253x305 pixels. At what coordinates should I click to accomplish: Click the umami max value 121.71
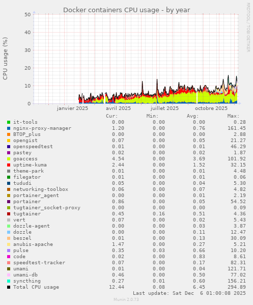[237, 269]
